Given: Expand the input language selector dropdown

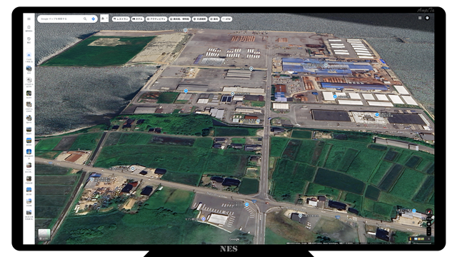Looking at the screenshot, I should tap(104, 19).
